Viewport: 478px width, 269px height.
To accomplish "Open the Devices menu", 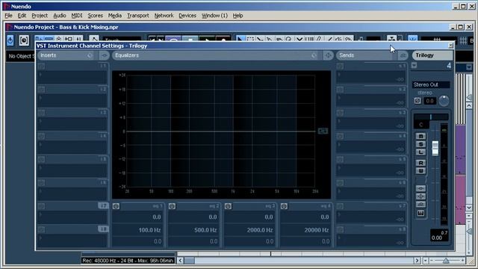I will (x=187, y=16).
